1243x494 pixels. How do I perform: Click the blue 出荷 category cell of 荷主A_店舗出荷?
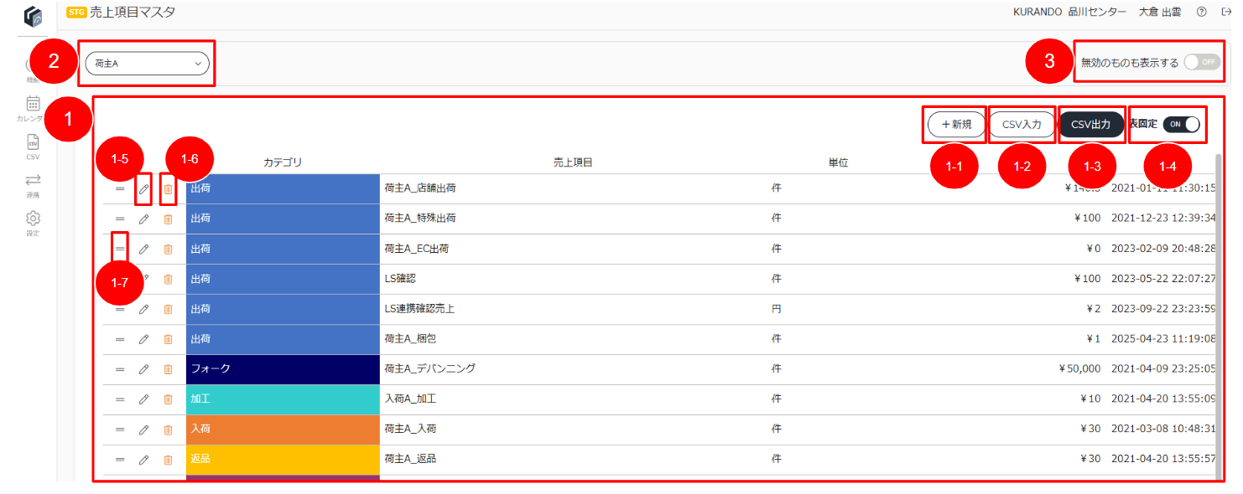(283, 189)
